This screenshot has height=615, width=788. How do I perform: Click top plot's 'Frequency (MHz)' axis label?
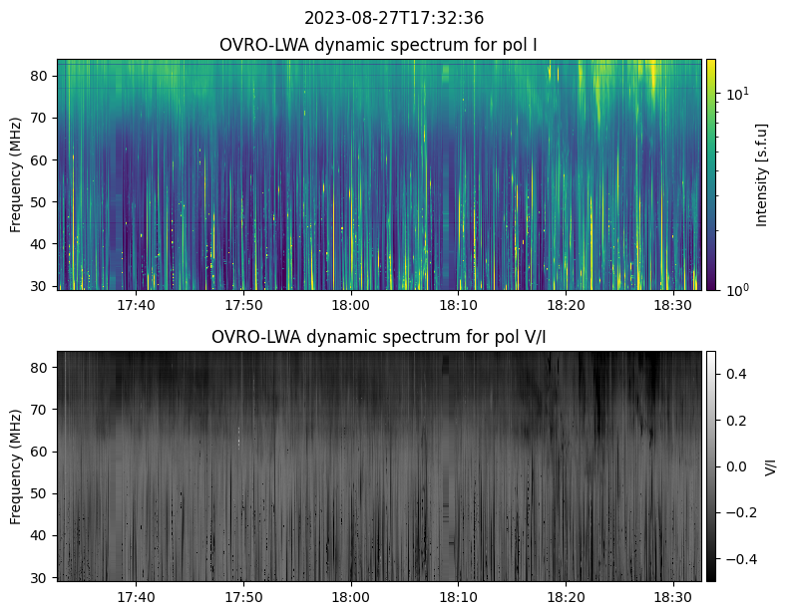pyautogui.click(x=16, y=174)
